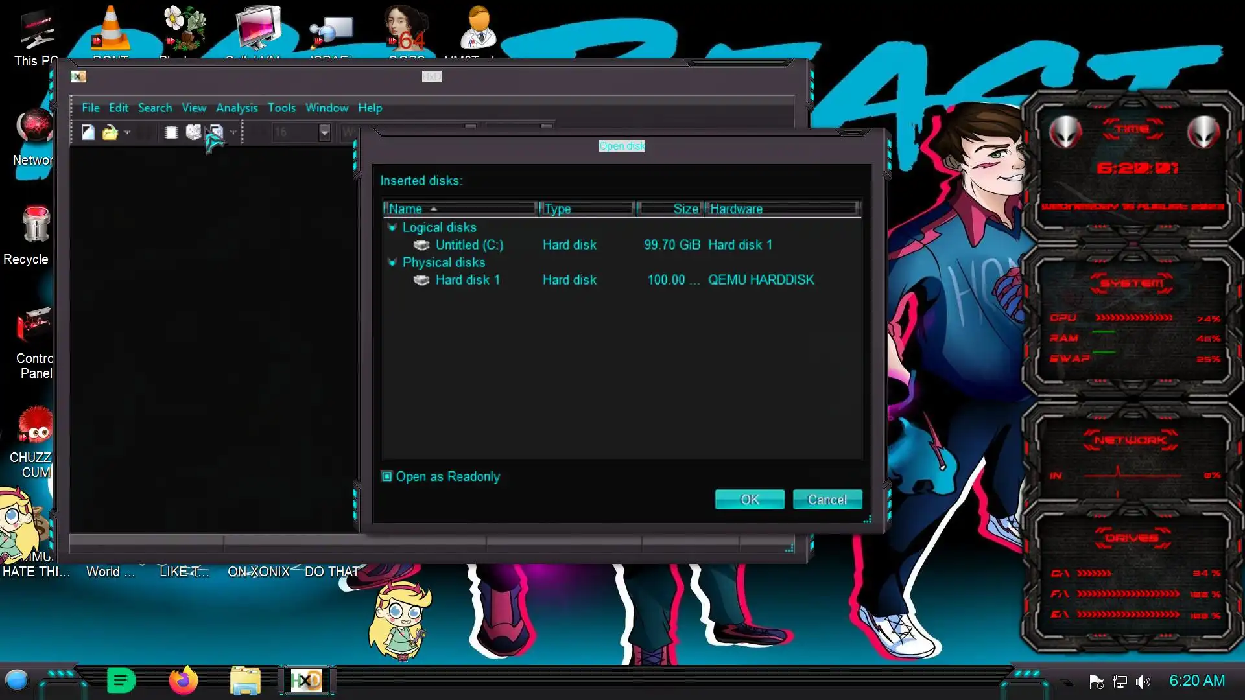The image size is (1245, 700).
Task: Collapse the Physical disks group
Action: (392, 262)
